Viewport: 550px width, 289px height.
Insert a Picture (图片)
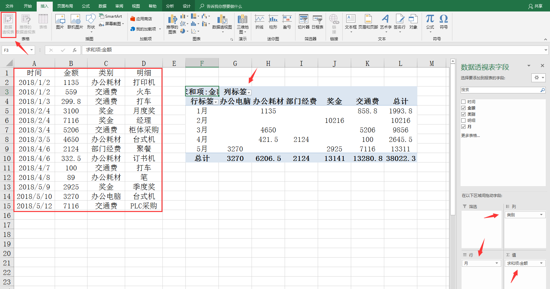(x=60, y=22)
